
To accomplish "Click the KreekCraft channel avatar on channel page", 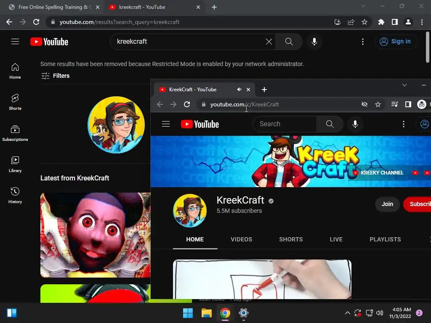I will (x=190, y=211).
